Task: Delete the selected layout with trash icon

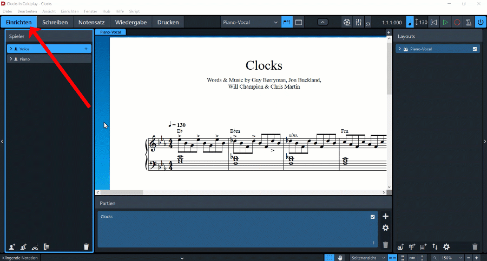Action: click(x=475, y=247)
